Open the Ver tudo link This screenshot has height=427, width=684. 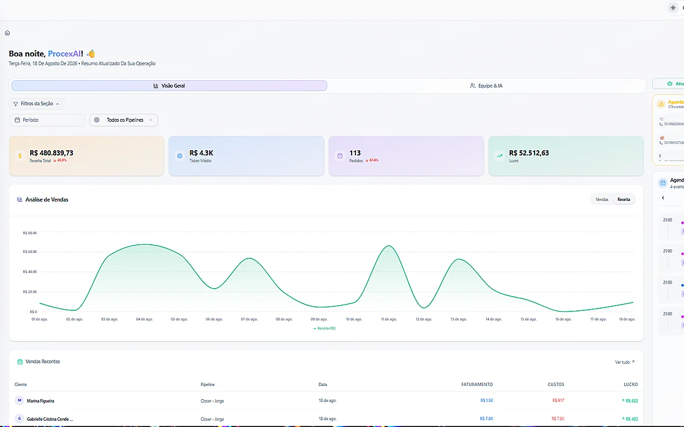pyautogui.click(x=625, y=362)
